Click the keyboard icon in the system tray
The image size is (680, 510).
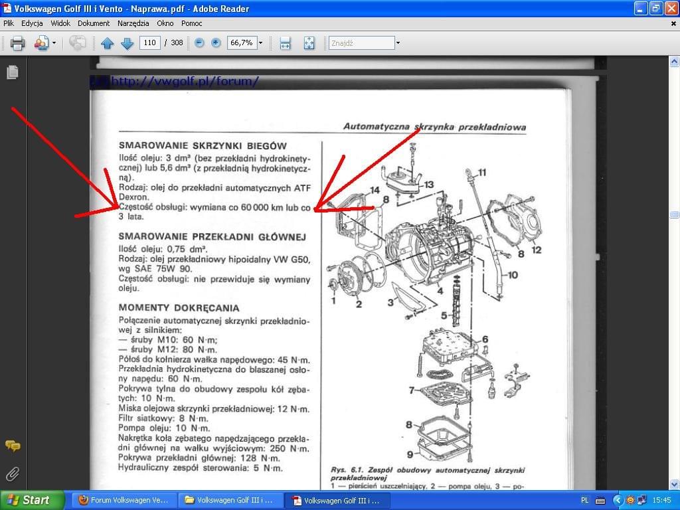(x=600, y=501)
